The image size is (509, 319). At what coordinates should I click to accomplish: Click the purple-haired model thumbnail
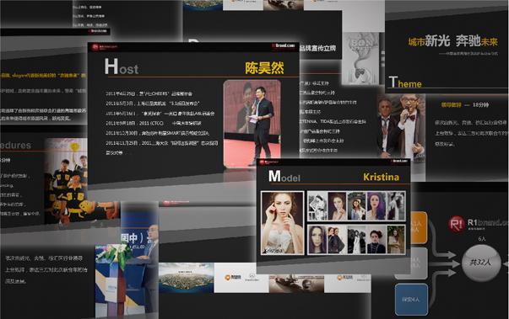(376, 205)
